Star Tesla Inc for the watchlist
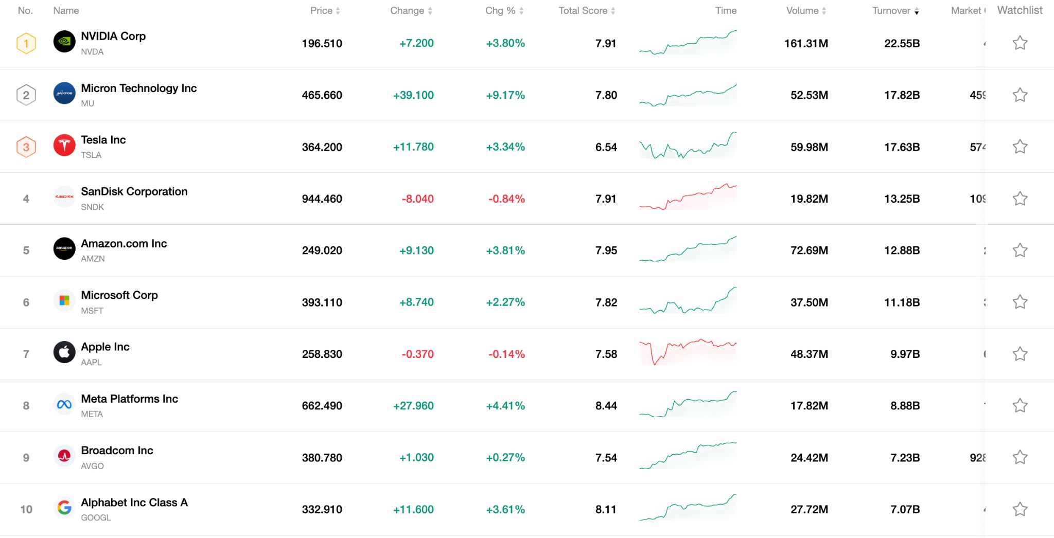1054x538 pixels. pyautogui.click(x=1020, y=146)
